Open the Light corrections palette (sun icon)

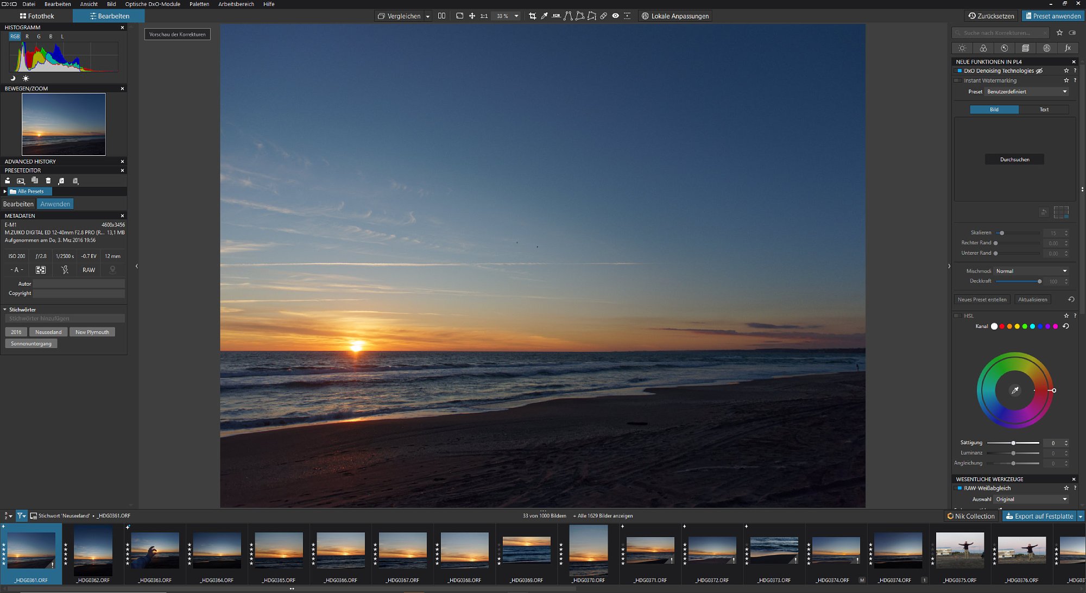tap(962, 48)
